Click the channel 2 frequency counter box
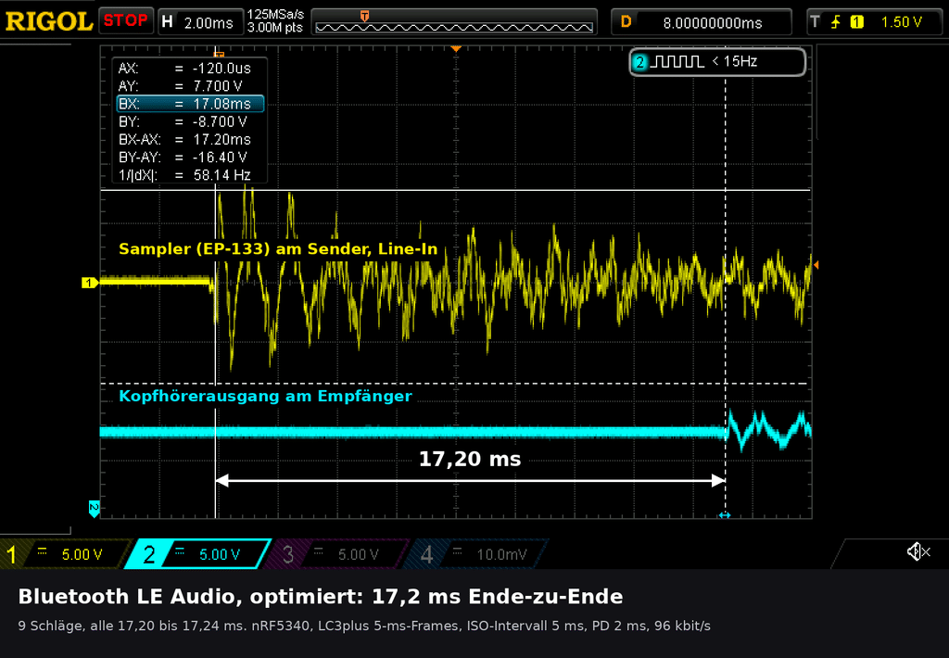Viewport: 949px width, 658px height. (x=718, y=62)
